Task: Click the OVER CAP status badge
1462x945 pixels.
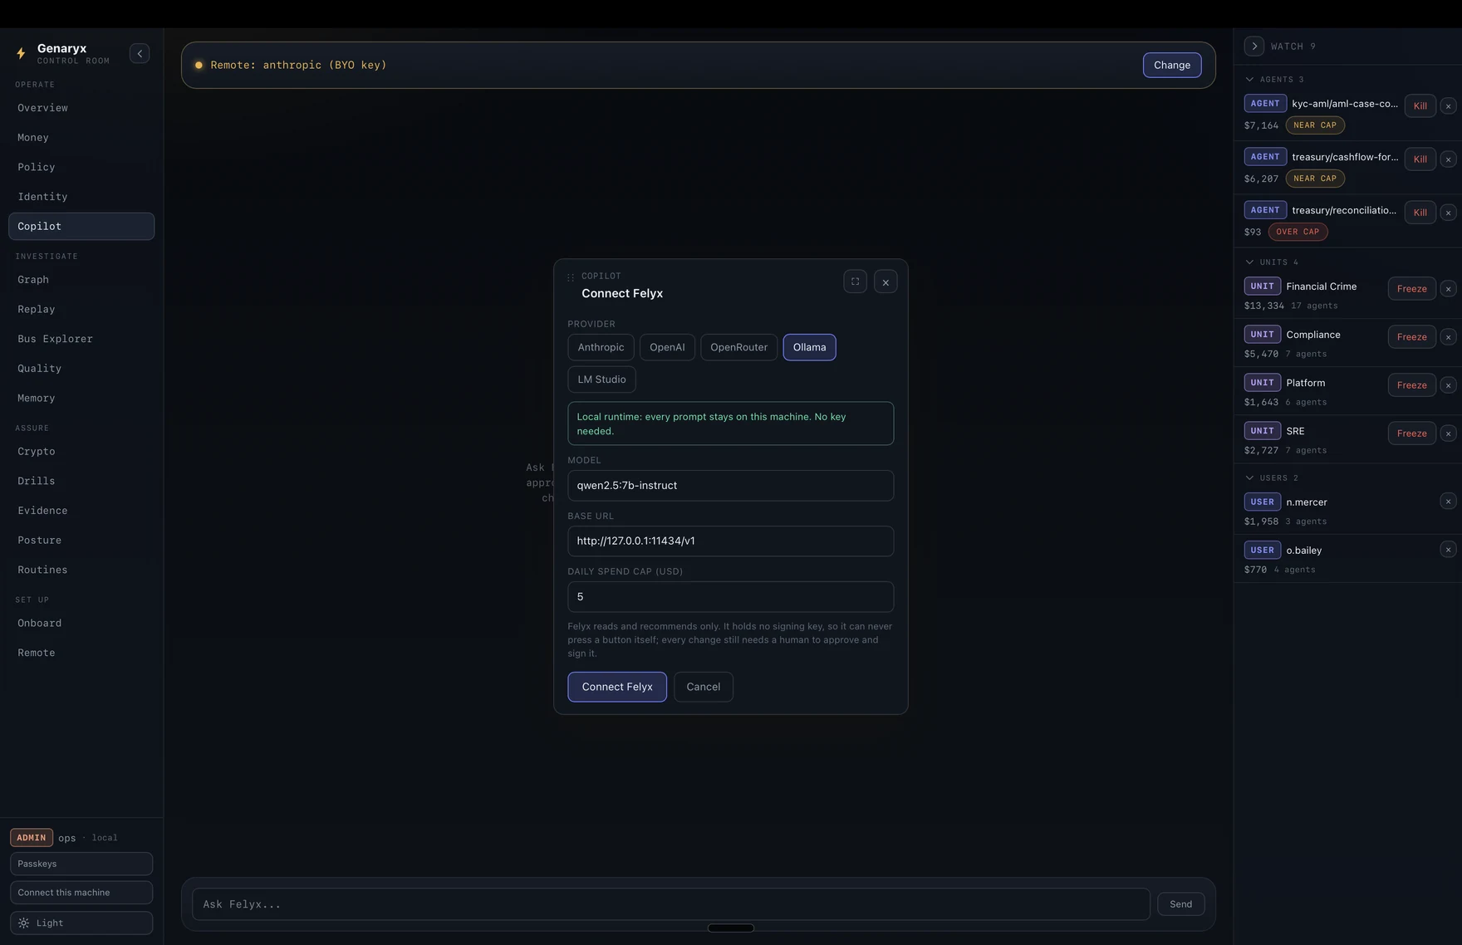Action: 1298,232
